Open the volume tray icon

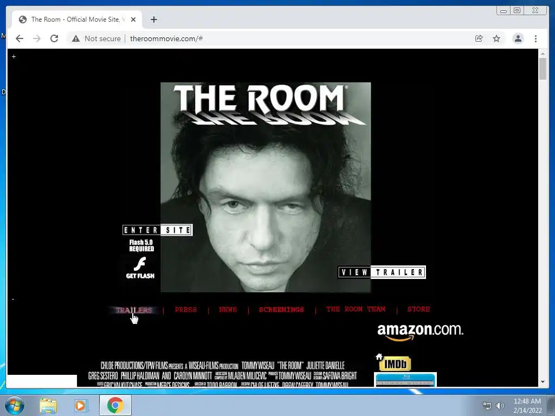pos(500,406)
